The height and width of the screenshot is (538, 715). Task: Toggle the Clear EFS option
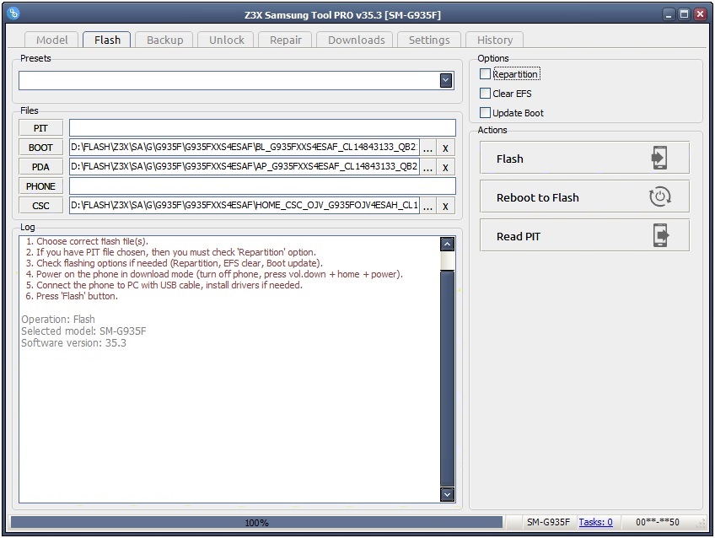485,94
